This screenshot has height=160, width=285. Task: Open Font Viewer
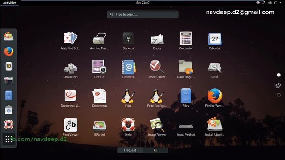(70, 127)
